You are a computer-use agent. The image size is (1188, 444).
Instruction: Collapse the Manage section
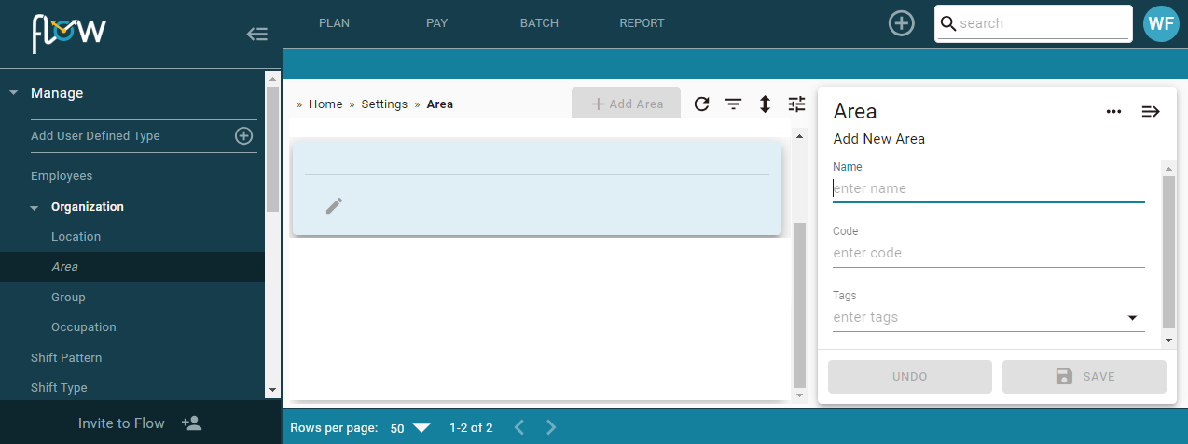click(14, 93)
